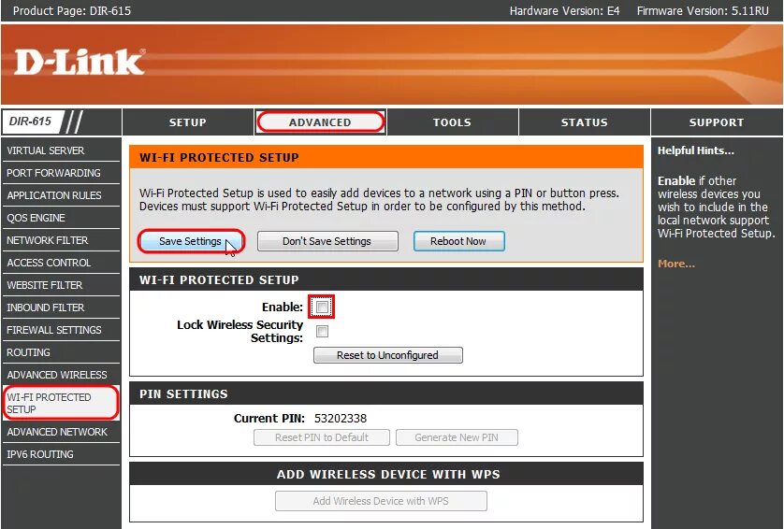Click Reset PIN to Default button
The height and width of the screenshot is (529, 784).
(322, 437)
